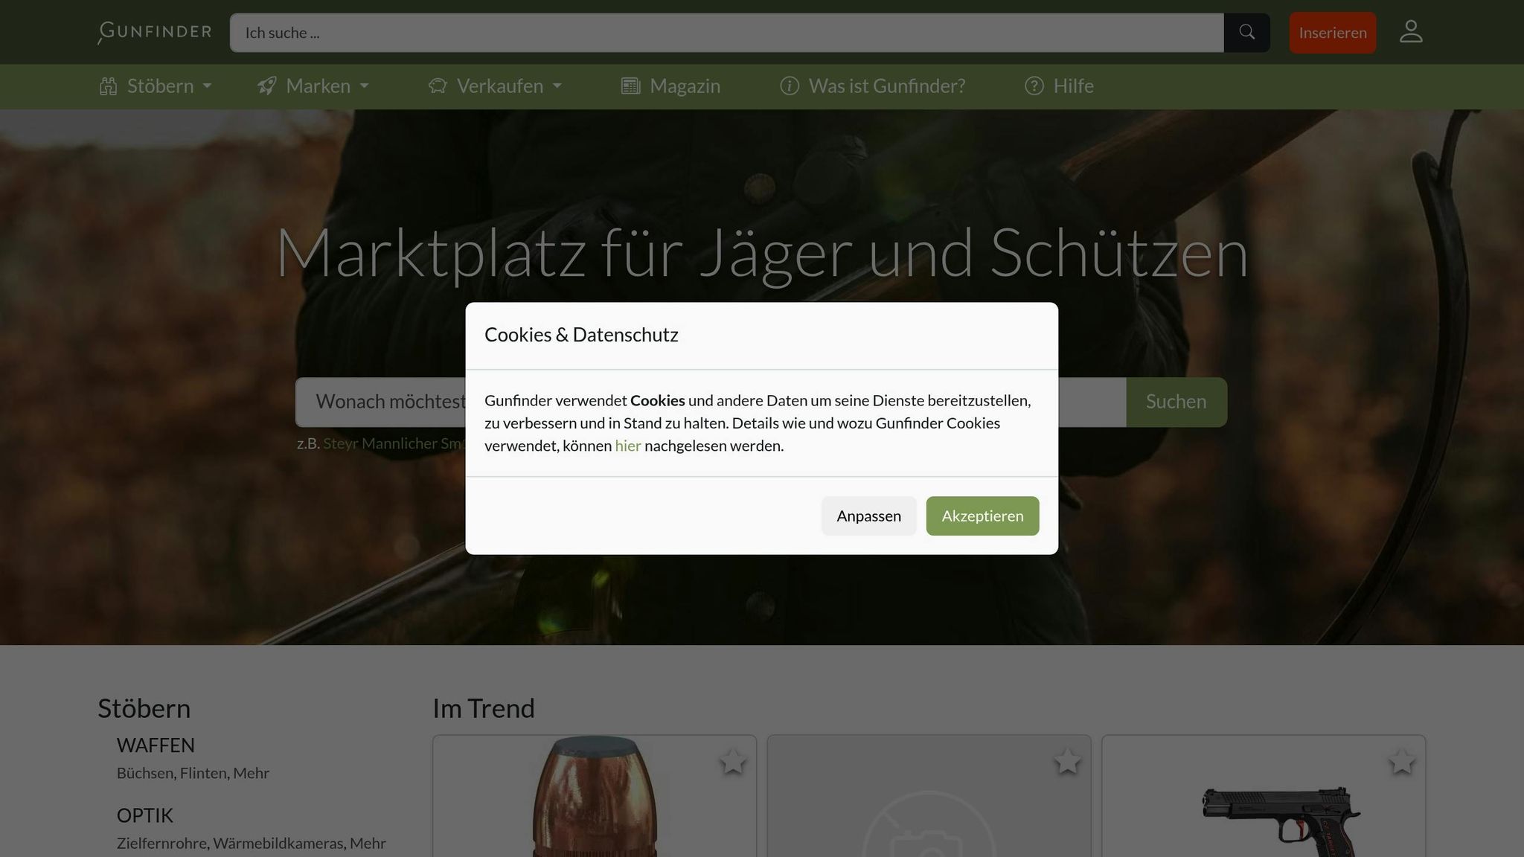The height and width of the screenshot is (857, 1524).
Task: Star the listing without a photo
Action: [1067, 762]
